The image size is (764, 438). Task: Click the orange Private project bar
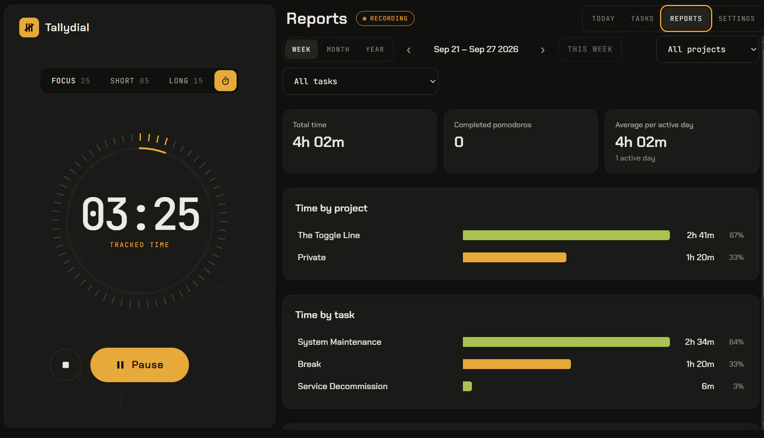[x=514, y=257]
